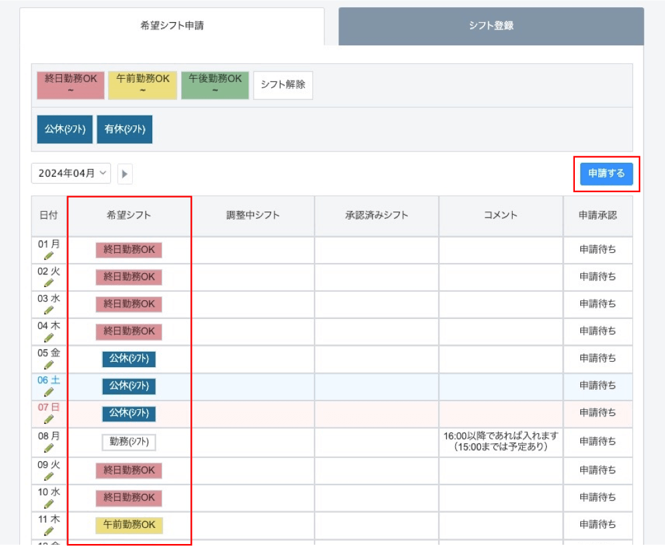665x546 pixels.
Task: Click the シフト解除 button
Action: pyautogui.click(x=283, y=85)
